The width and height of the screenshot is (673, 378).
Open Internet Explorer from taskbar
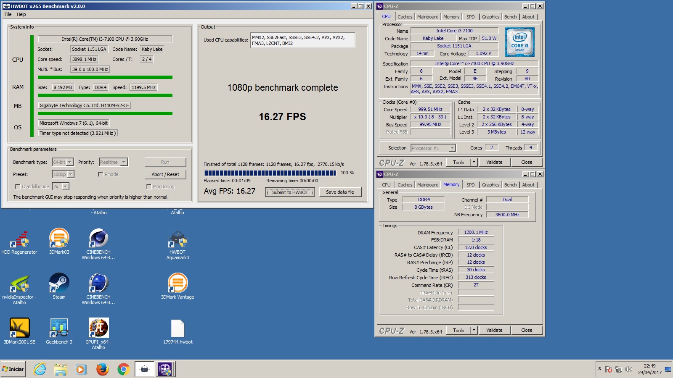tap(40, 369)
